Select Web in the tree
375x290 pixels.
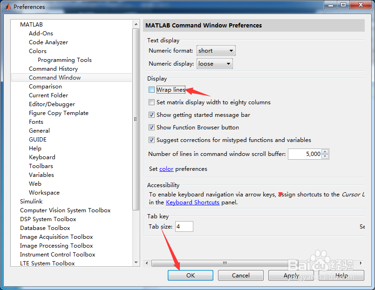(x=35, y=184)
